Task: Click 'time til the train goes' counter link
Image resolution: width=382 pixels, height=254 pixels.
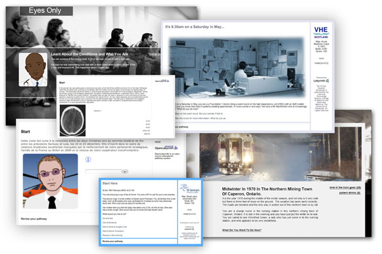Action: [x=345, y=188]
